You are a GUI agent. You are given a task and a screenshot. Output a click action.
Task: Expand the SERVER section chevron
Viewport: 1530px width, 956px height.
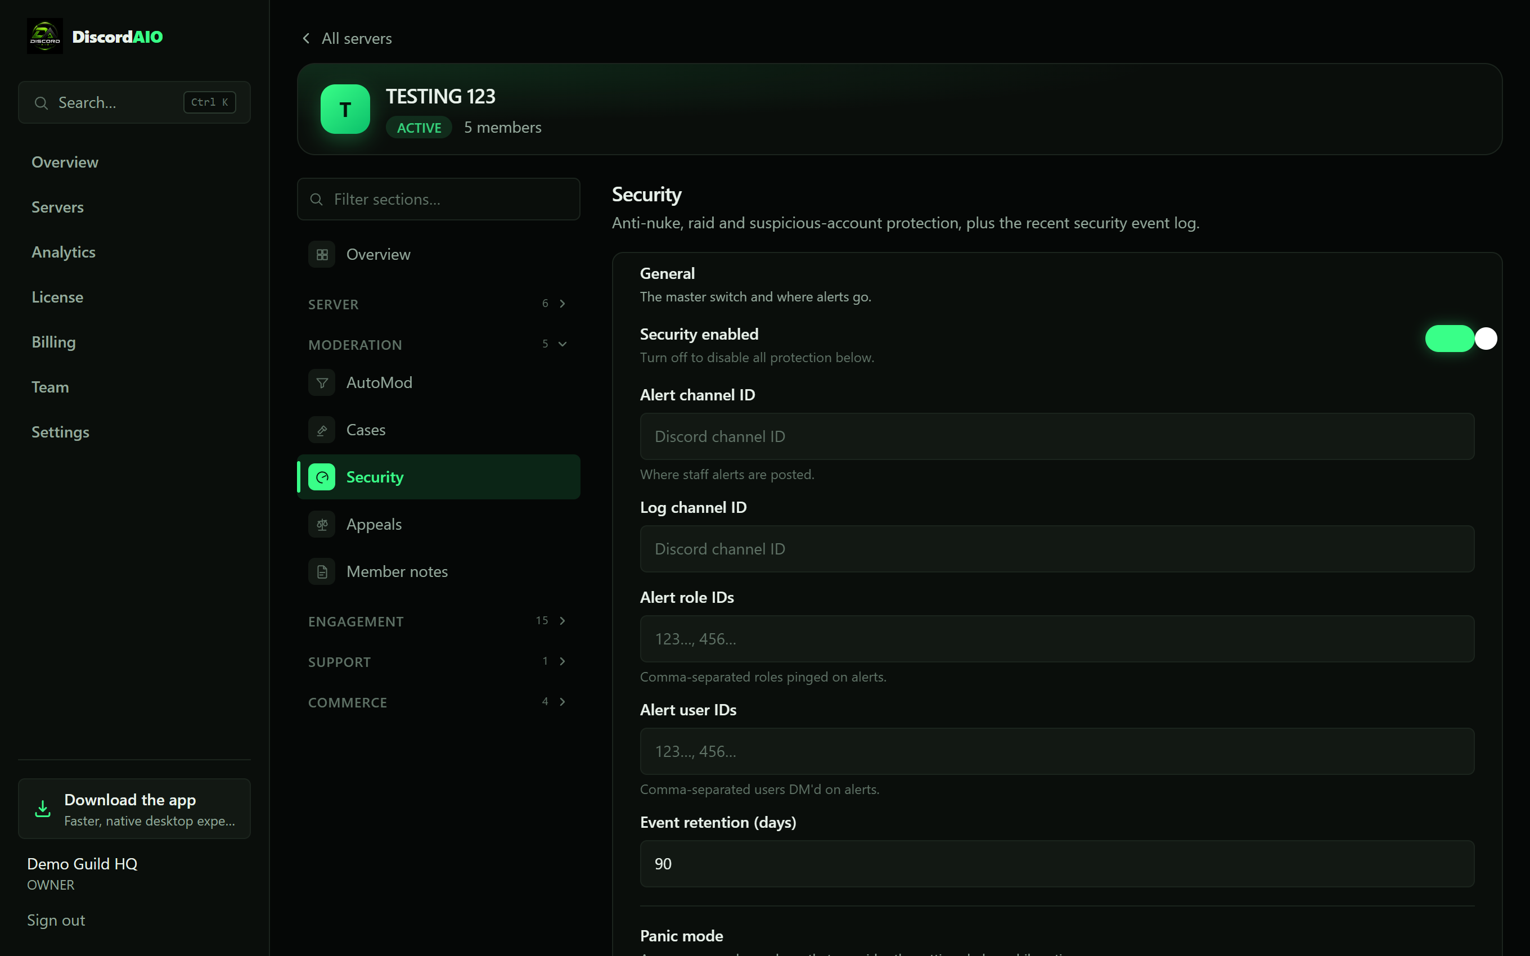pos(562,304)
